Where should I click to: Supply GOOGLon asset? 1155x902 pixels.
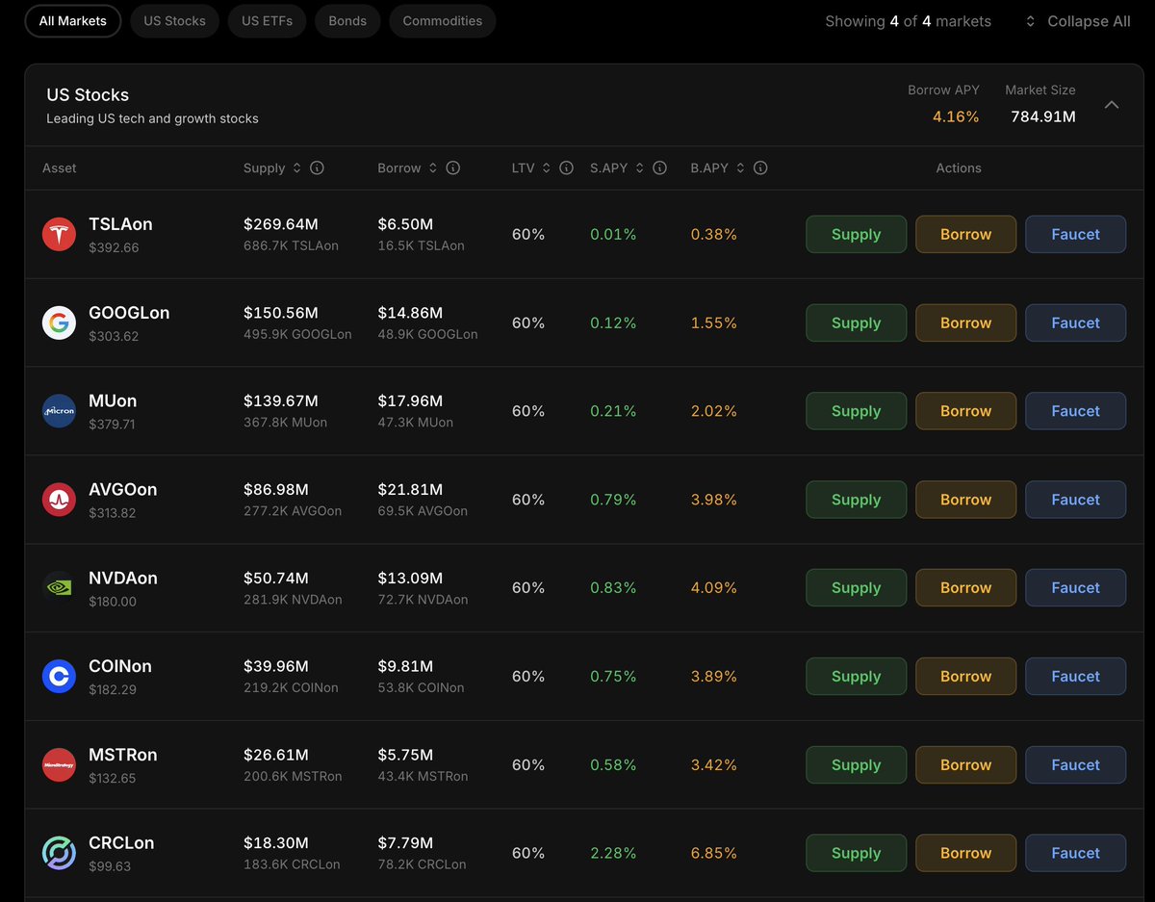(x=856, y=322)
